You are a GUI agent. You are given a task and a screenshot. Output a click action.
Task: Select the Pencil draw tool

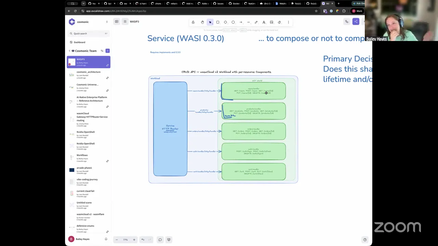click(x=256, y=22)
